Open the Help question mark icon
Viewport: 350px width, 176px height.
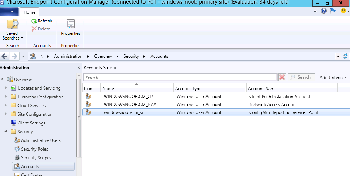point(324,11)
